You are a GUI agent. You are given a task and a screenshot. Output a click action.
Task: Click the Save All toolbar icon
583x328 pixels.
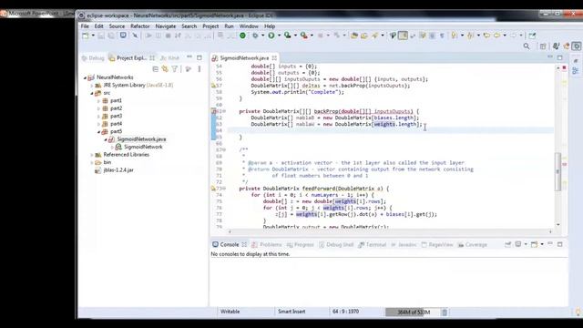(x=111, y=36)
